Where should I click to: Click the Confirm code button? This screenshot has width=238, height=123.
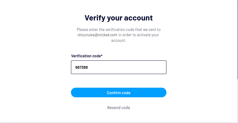pyautogui.click(x=119, y=93)
